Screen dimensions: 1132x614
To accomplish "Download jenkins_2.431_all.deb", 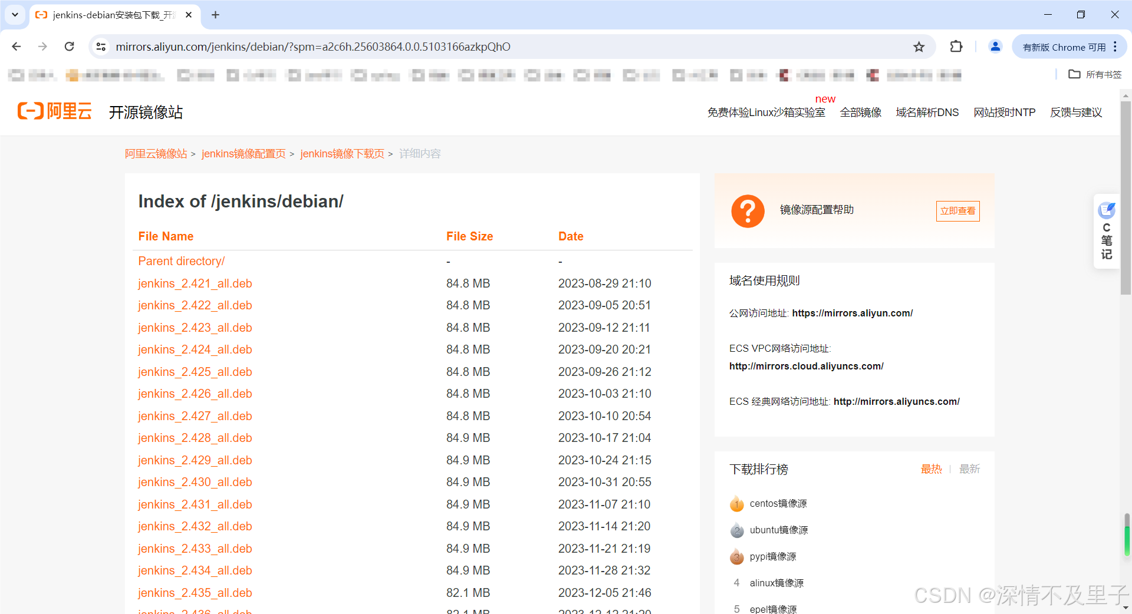I will 195,504.
